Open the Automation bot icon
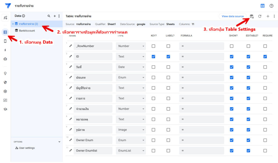The width and height of the screenshot is (278, 163). pyautogui.click(x=5, y=59)
